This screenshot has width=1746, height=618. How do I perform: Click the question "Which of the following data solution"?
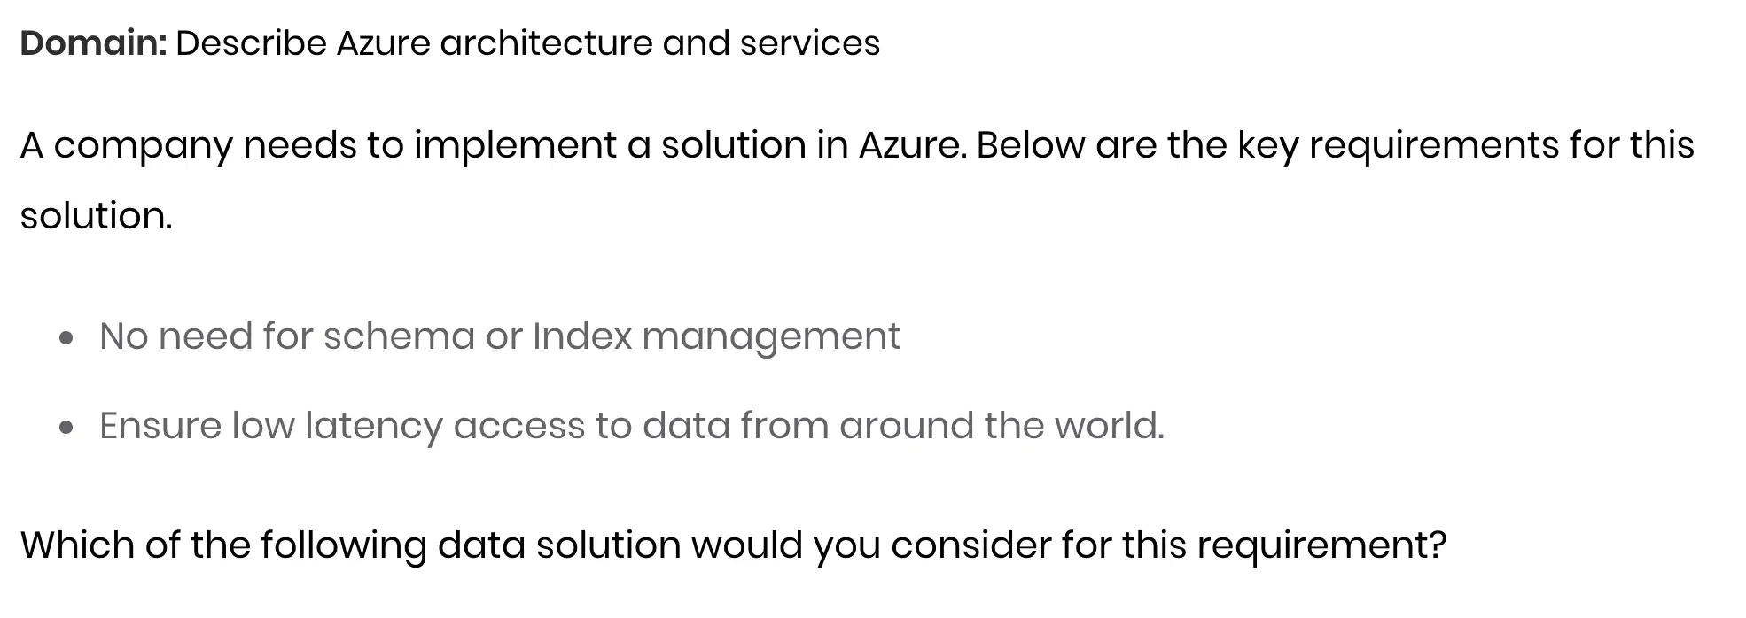(733, 545)
